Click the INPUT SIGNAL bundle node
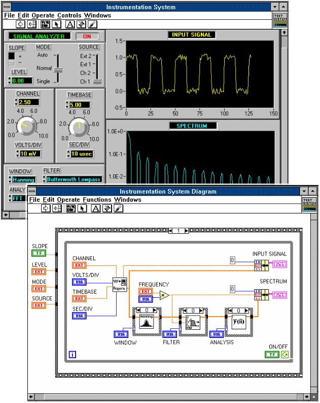This screenshot has width=320, height=403. pos(261,265)
